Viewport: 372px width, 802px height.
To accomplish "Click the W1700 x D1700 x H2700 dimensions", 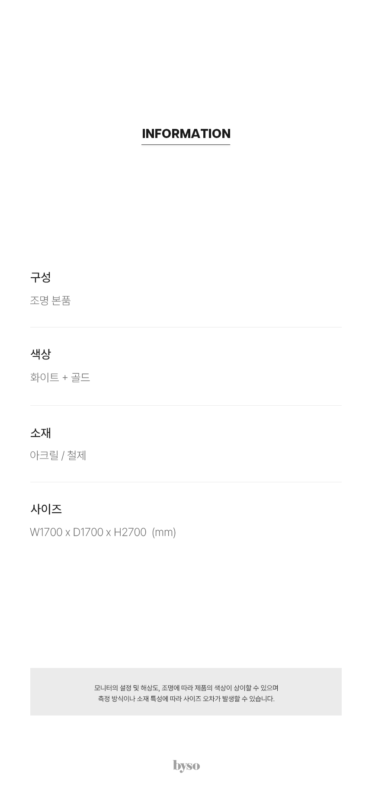I will pos(88,532).
